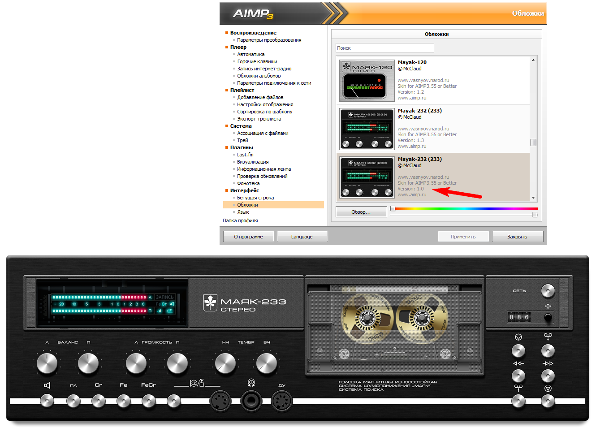Open the Система settings section

click(241, 126)
